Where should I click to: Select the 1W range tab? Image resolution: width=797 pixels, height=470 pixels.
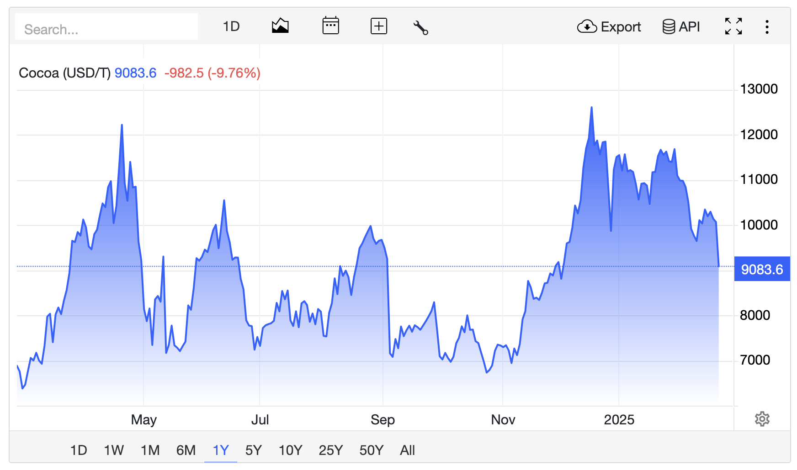114,450
